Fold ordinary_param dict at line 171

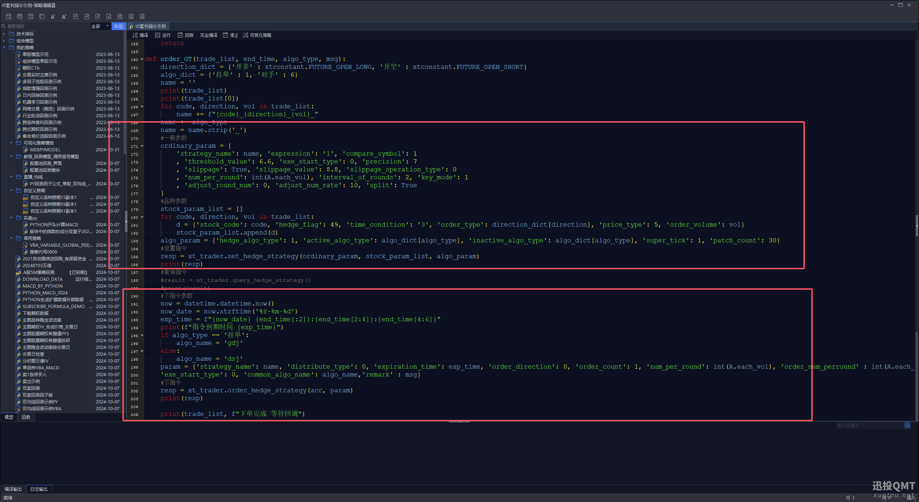142,146
